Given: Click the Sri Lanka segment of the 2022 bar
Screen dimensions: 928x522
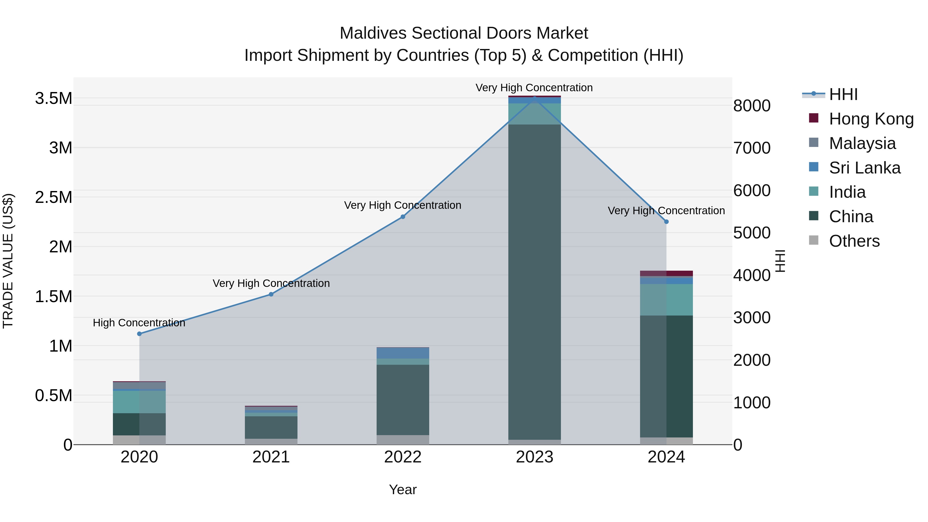Looking at the screenshot, I should [x=403, y=353].
